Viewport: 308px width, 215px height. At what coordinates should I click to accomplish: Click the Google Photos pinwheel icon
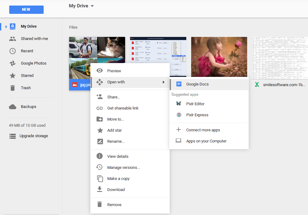point(13,63)
